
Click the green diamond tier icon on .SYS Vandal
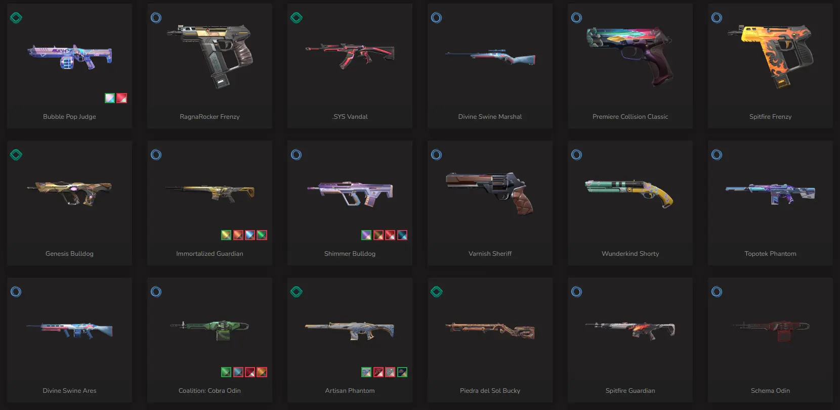297,18
